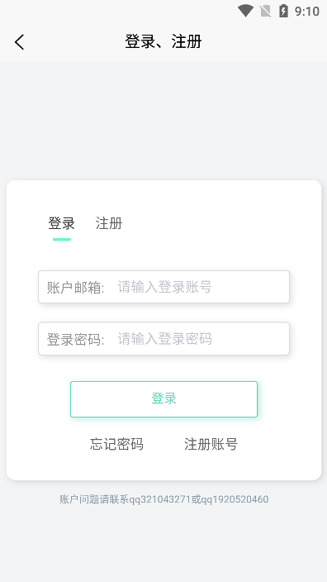This screenshot has width=327, height=582.
Task: Tap the Wi-Fi status bar icon
Action: [x=245, y=11]
